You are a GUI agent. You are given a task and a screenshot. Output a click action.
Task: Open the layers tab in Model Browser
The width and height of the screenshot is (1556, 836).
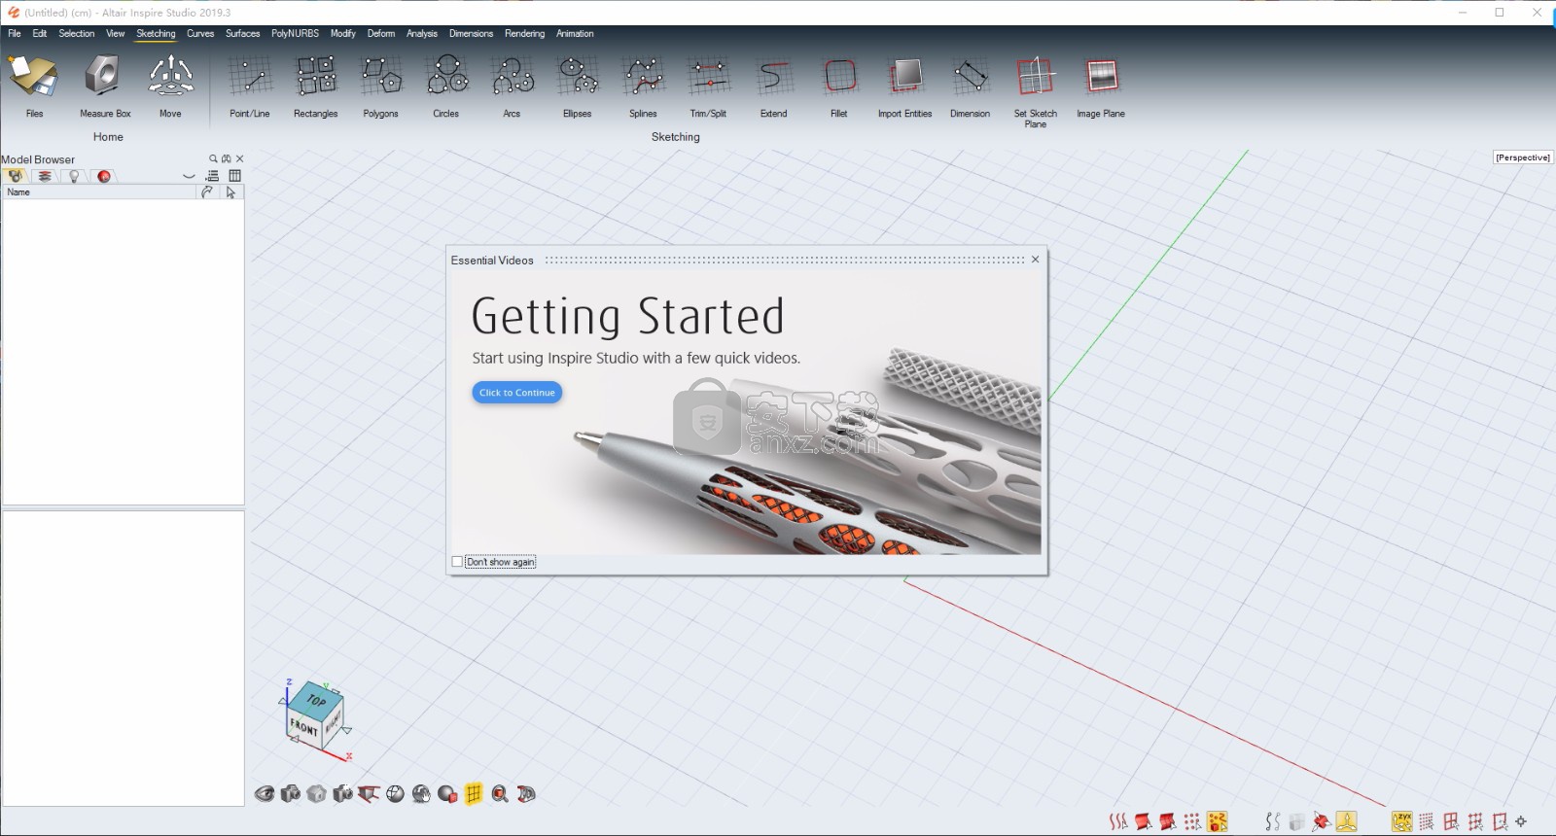pos(45,176)
